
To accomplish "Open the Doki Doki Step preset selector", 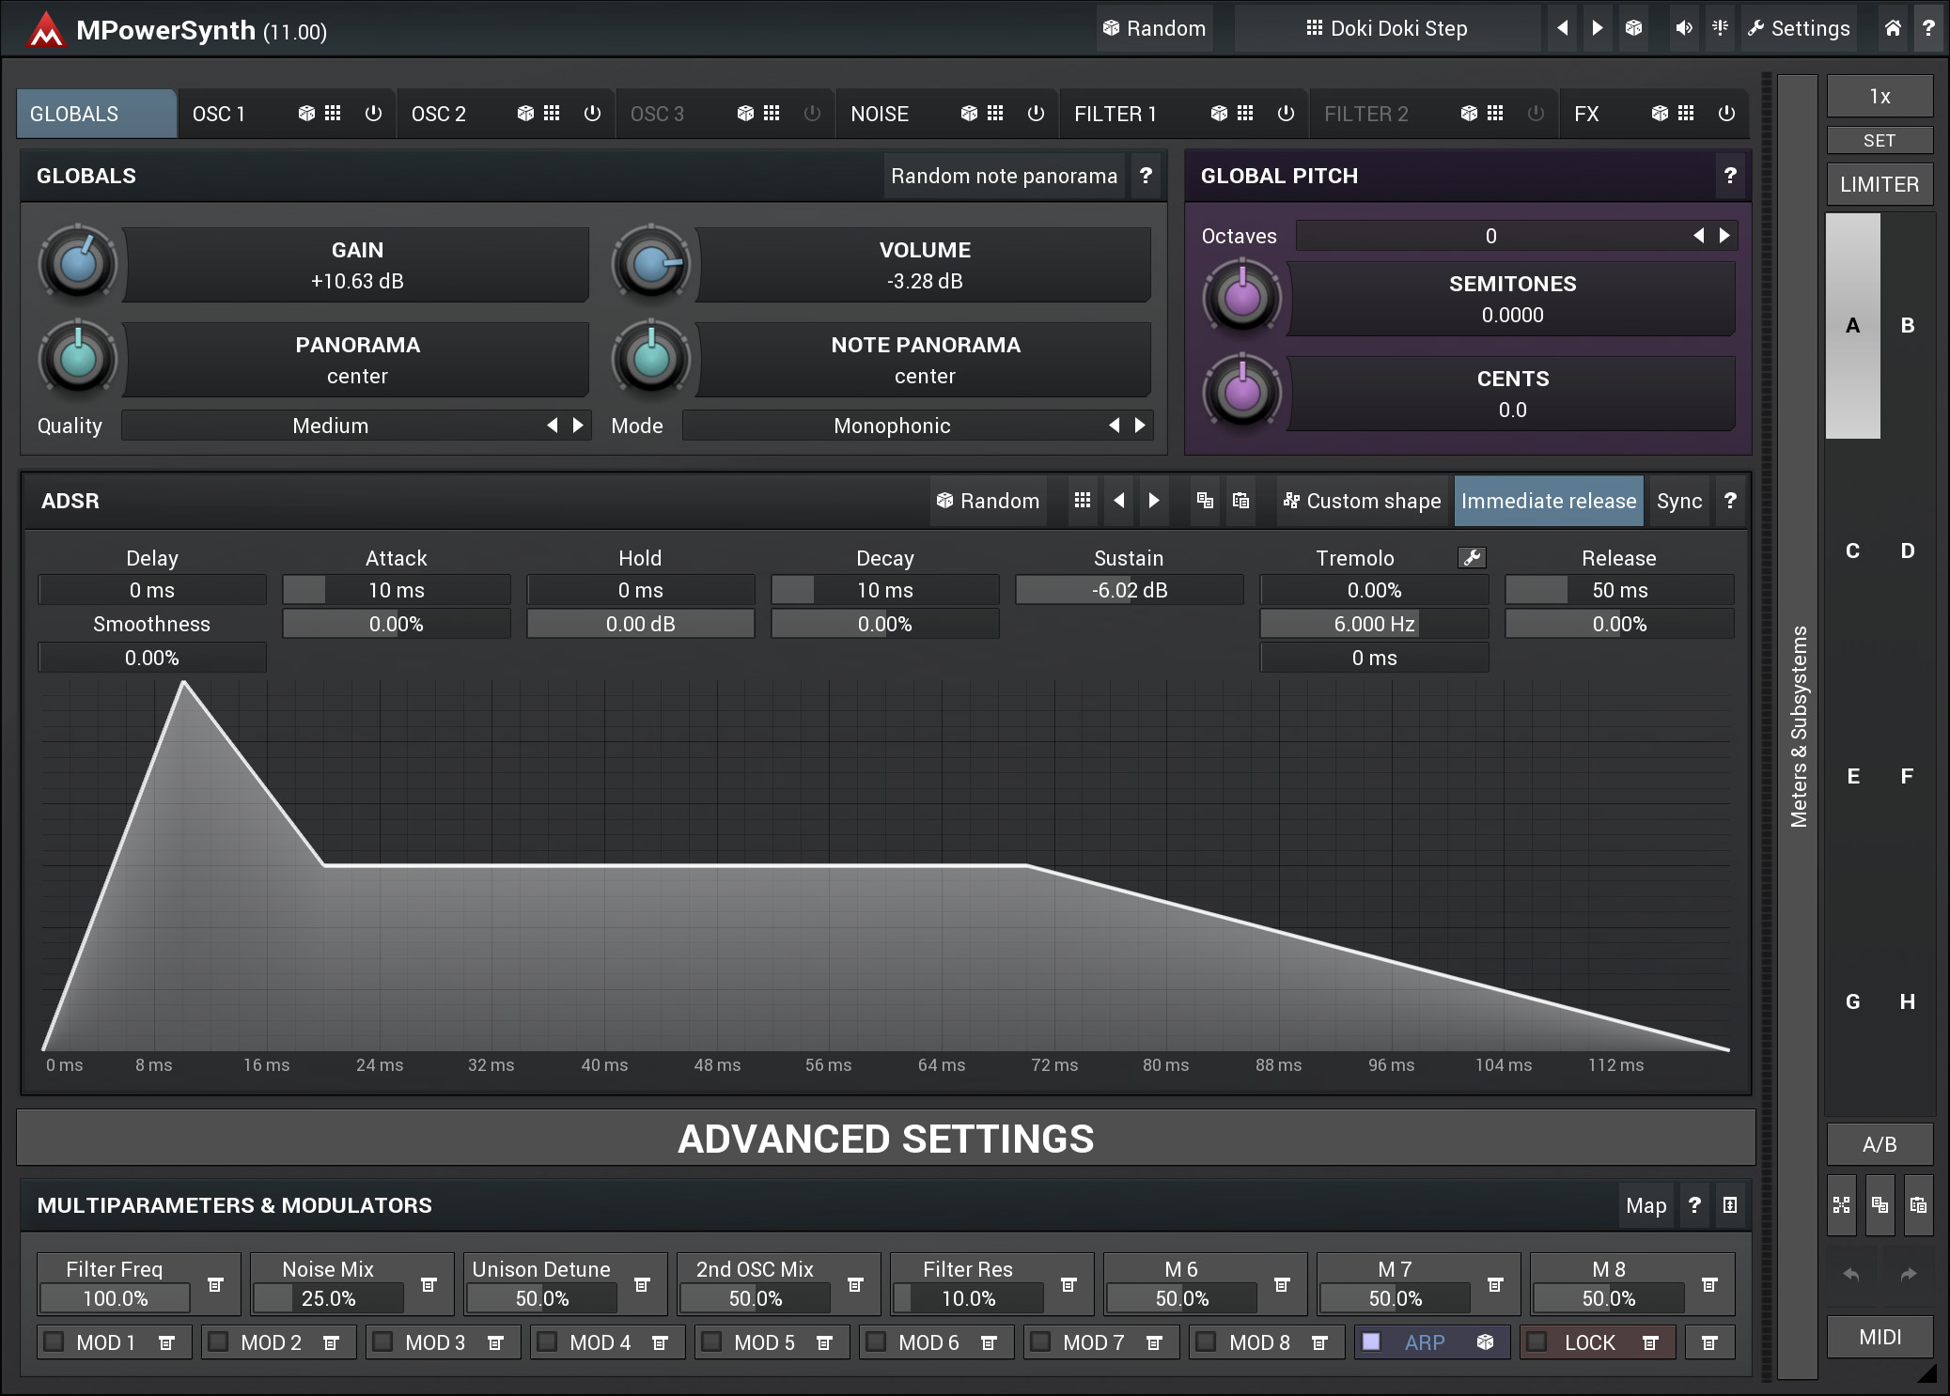I will point(1387,28).
